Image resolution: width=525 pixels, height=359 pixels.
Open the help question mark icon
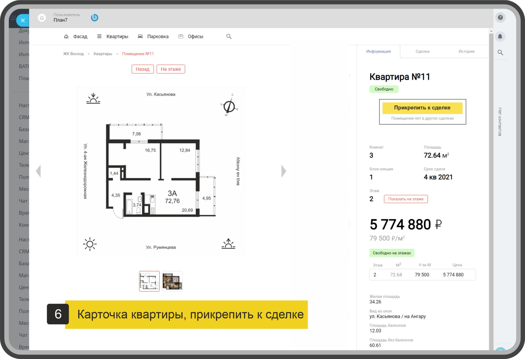(500, 17)
